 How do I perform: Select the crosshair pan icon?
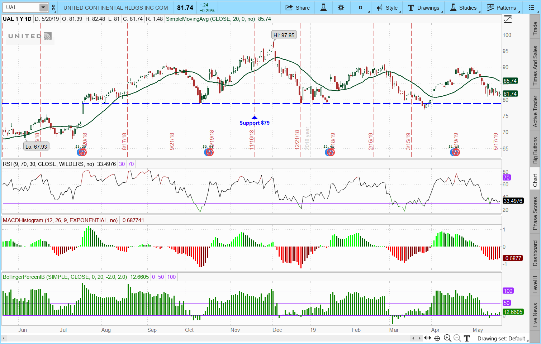point(436,338)
